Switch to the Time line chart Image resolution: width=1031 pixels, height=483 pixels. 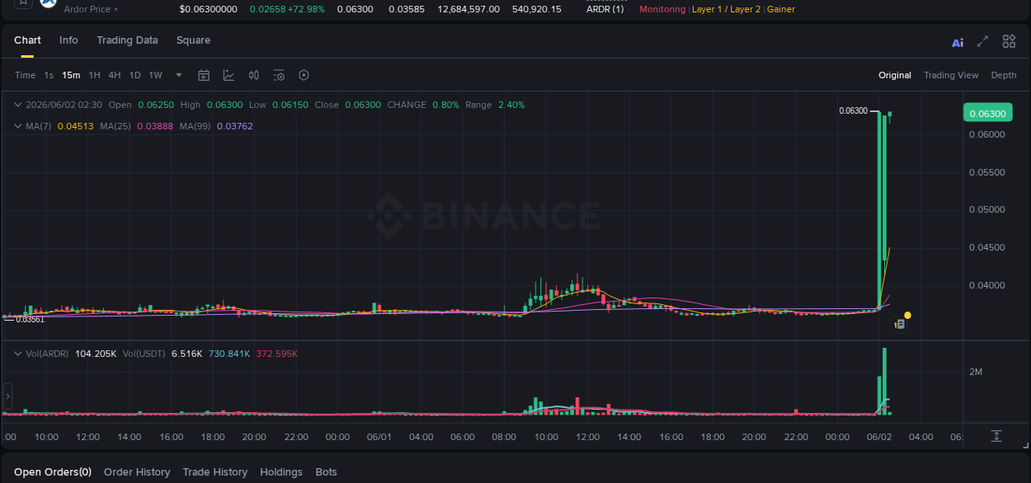tap(25, 75)
